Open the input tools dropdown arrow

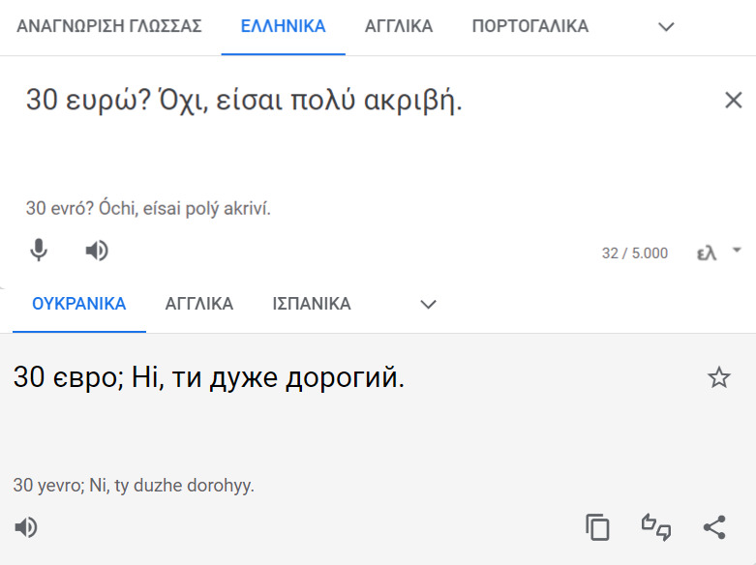pos(737,250)
